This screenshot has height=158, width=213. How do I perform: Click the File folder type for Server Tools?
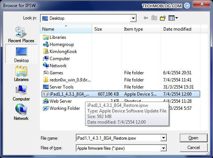(x=134, y=87)
